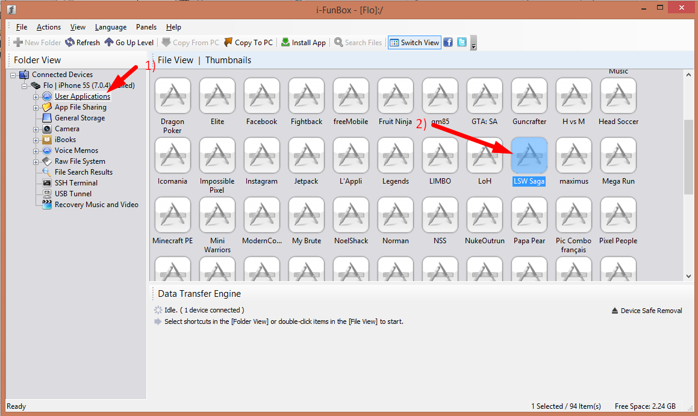The image size is (698, 416).
Task: Open the Facebook icon in the toolbar
Action: (x=448, y=42)
